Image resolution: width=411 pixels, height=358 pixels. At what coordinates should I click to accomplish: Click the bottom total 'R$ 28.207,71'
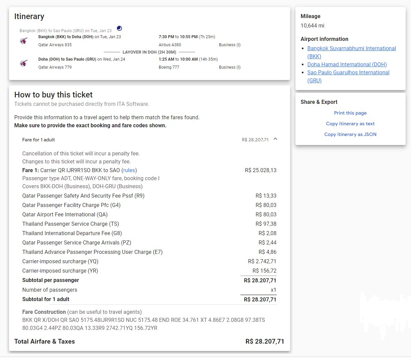tap(265, 341)
